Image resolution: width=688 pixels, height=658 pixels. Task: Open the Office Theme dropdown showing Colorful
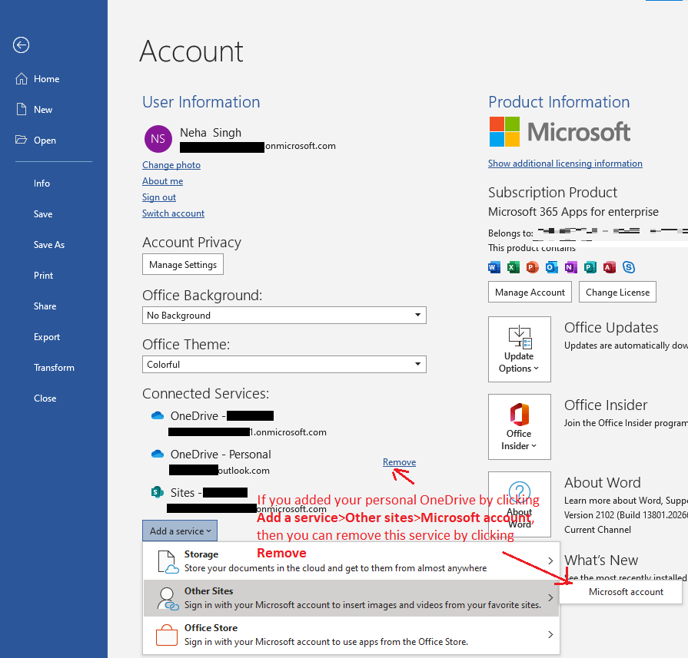[x=284, y=364]
